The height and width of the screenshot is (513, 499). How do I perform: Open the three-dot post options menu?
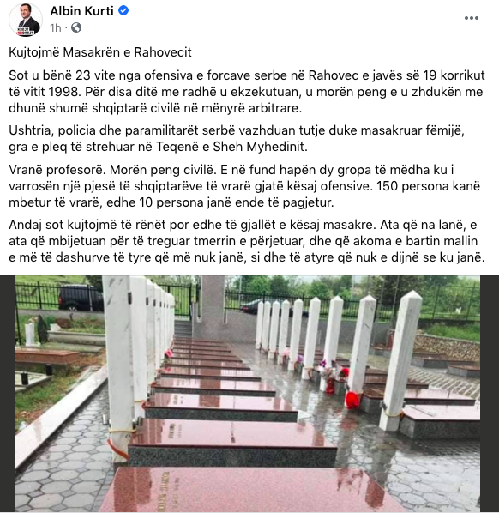click(x=472, y=18)
